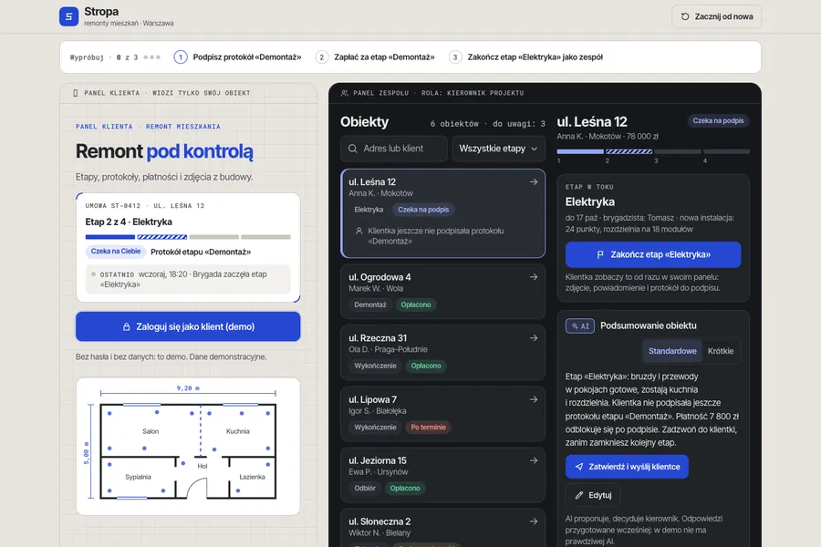821x547 pixels.
Task: Click the AI badge icon in summary
Action: (x=579, y=325)
